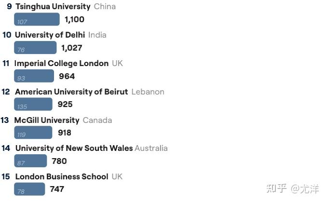Click the 1,100 value for Tsinghua

74,19
